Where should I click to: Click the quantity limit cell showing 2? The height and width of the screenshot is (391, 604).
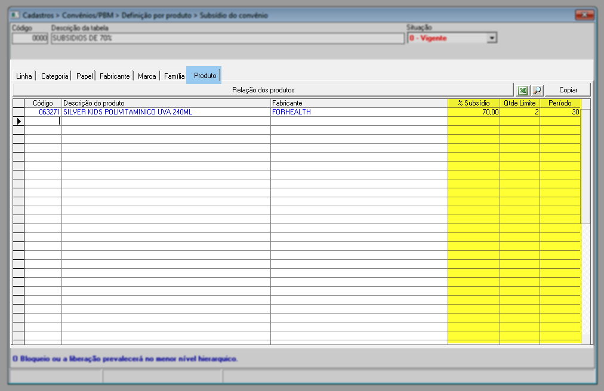(520, 112)
